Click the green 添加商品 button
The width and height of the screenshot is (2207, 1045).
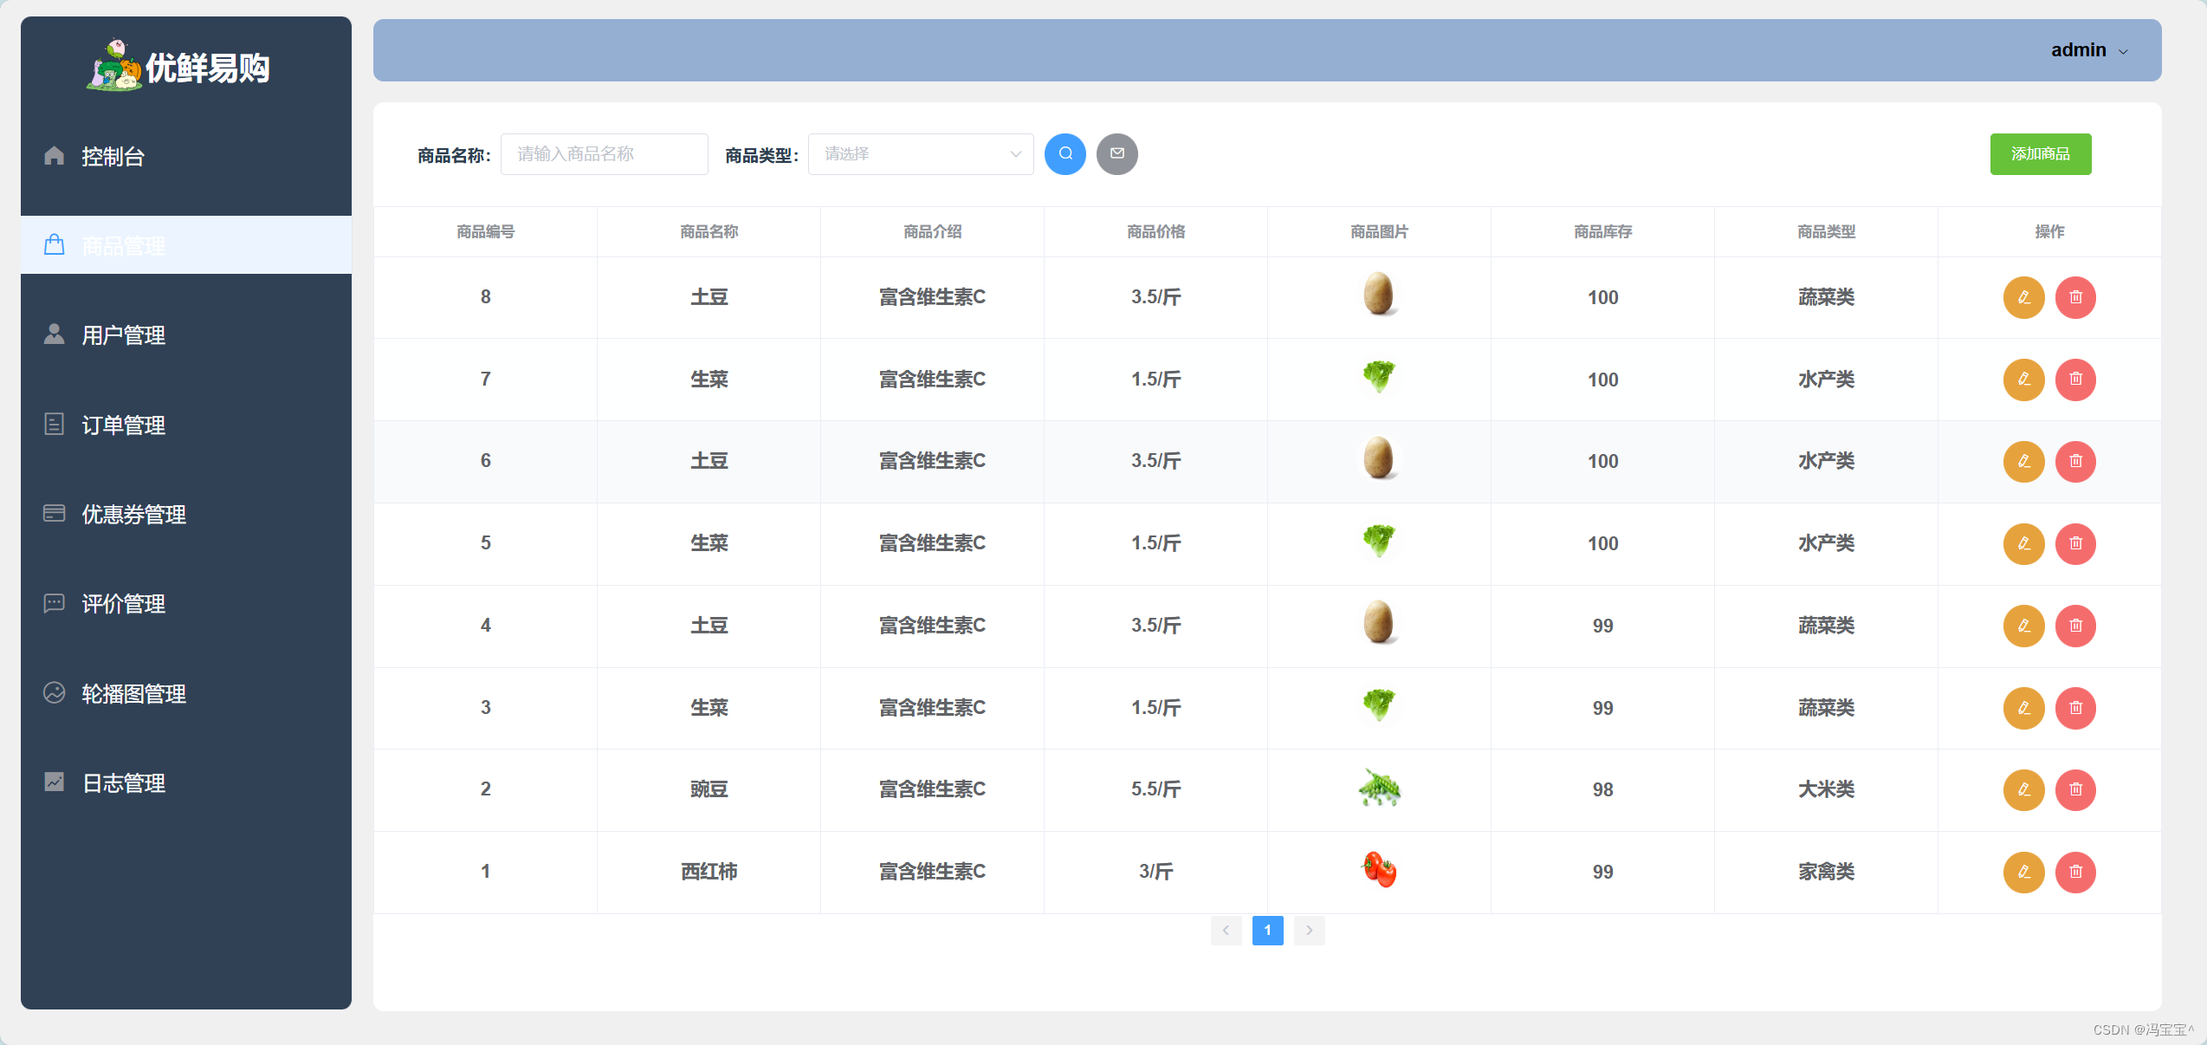[x=2040, y=154]
